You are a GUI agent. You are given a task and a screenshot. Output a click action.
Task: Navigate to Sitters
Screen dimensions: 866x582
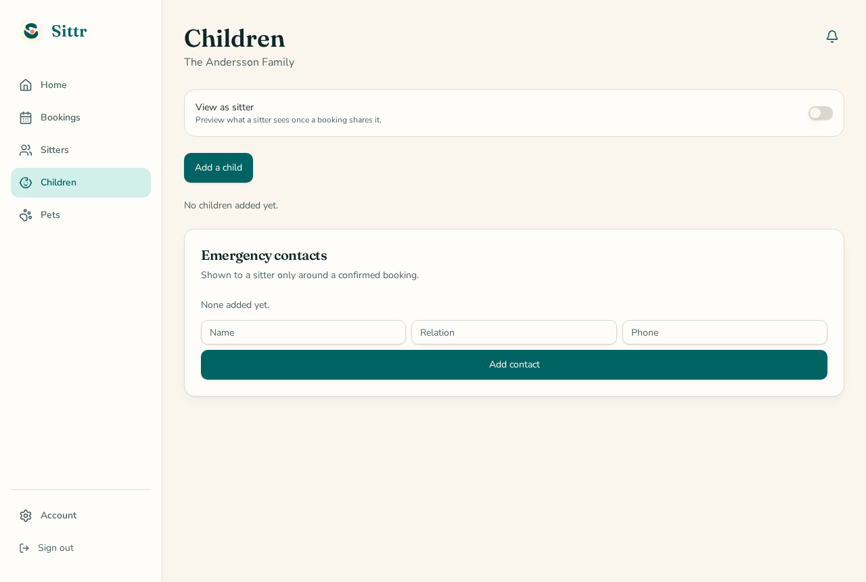[x=81, y=150]
